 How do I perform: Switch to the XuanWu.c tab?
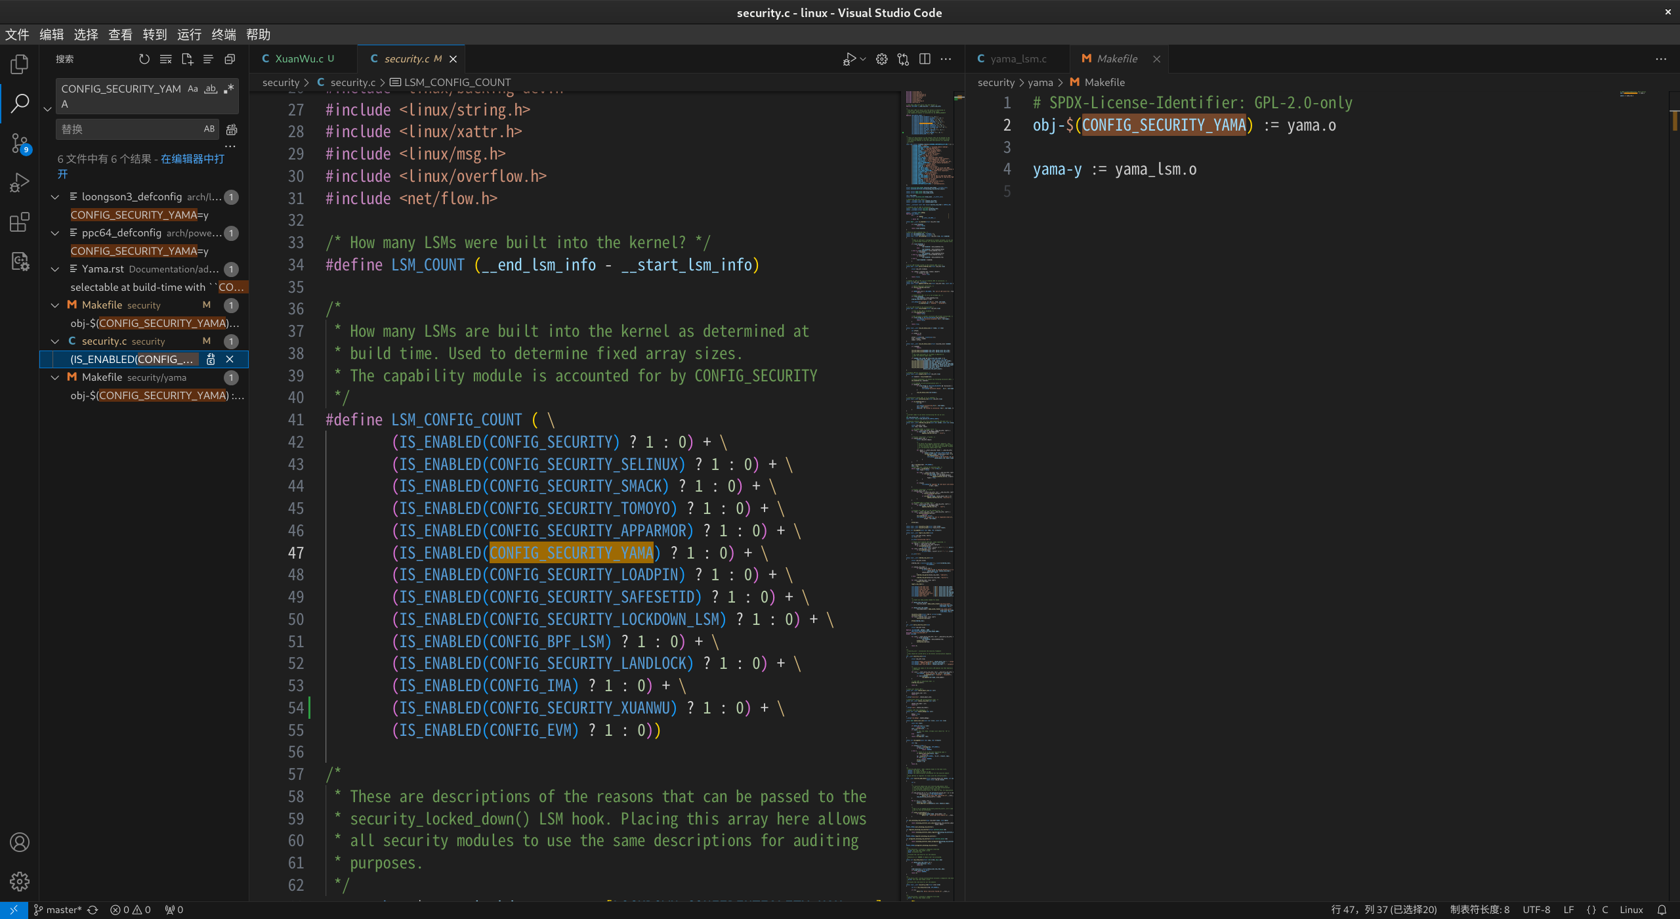[304, 58]
